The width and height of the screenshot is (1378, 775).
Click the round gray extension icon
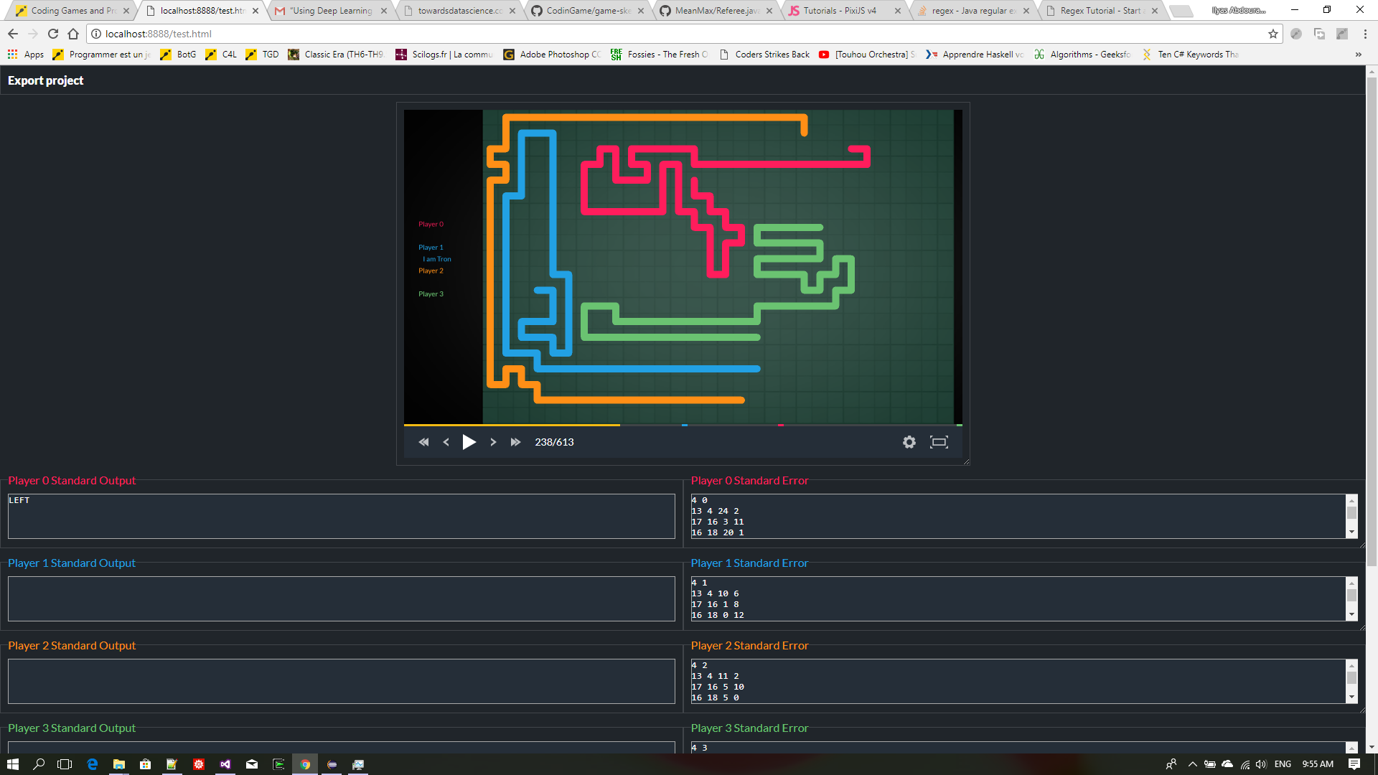tap(1296, 34)
